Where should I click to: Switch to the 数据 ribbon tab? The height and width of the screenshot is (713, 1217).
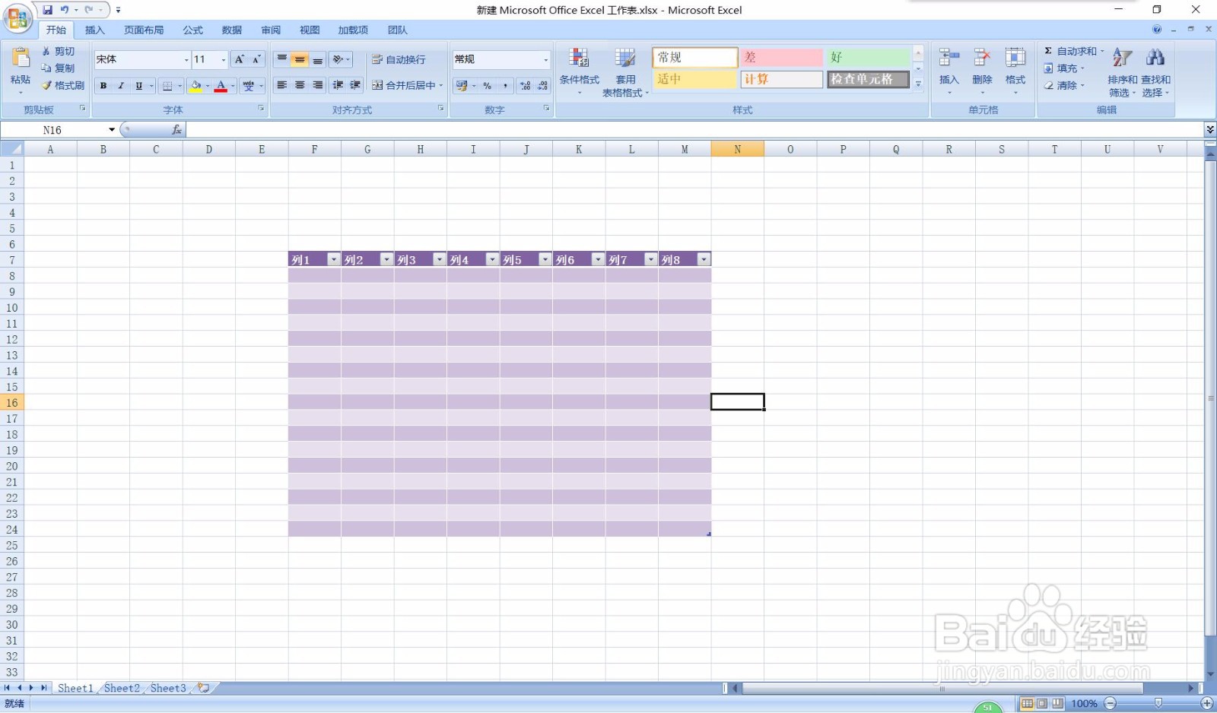click(x=232, y=30)
